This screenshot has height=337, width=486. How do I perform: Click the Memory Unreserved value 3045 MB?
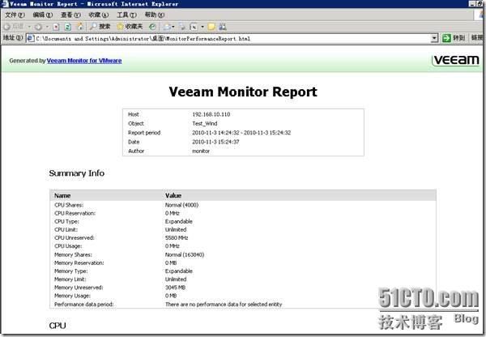(175, 288)
